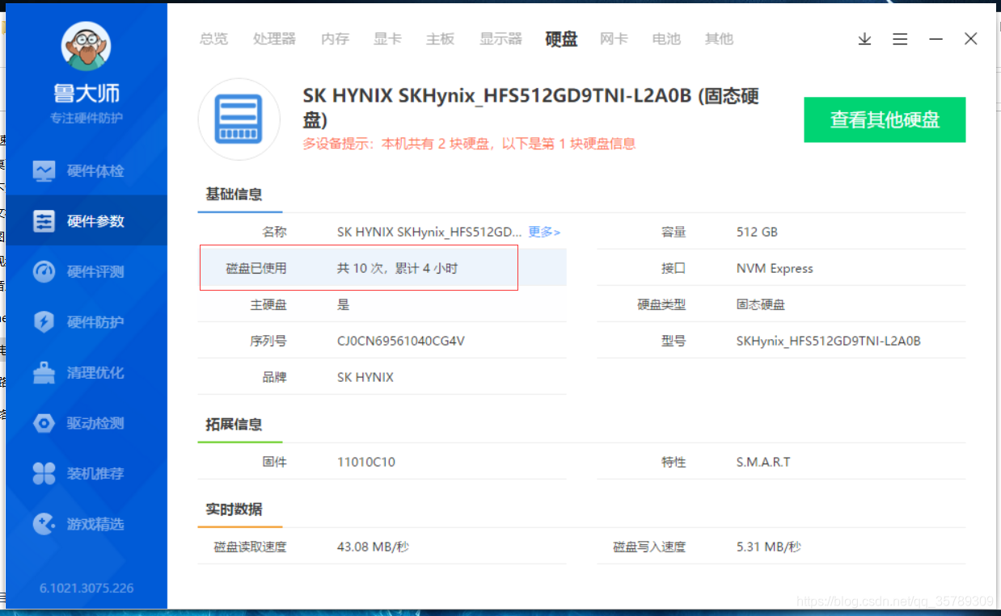Image resolution: width=1001 pixels, height=616 pixels.
Task: Switch to 其他 other tab
Action: click(x=719, y=39)
